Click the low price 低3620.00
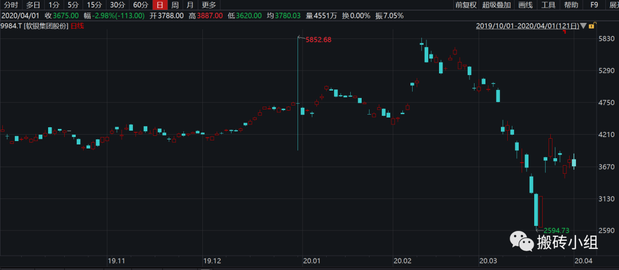 coord(245,16)
